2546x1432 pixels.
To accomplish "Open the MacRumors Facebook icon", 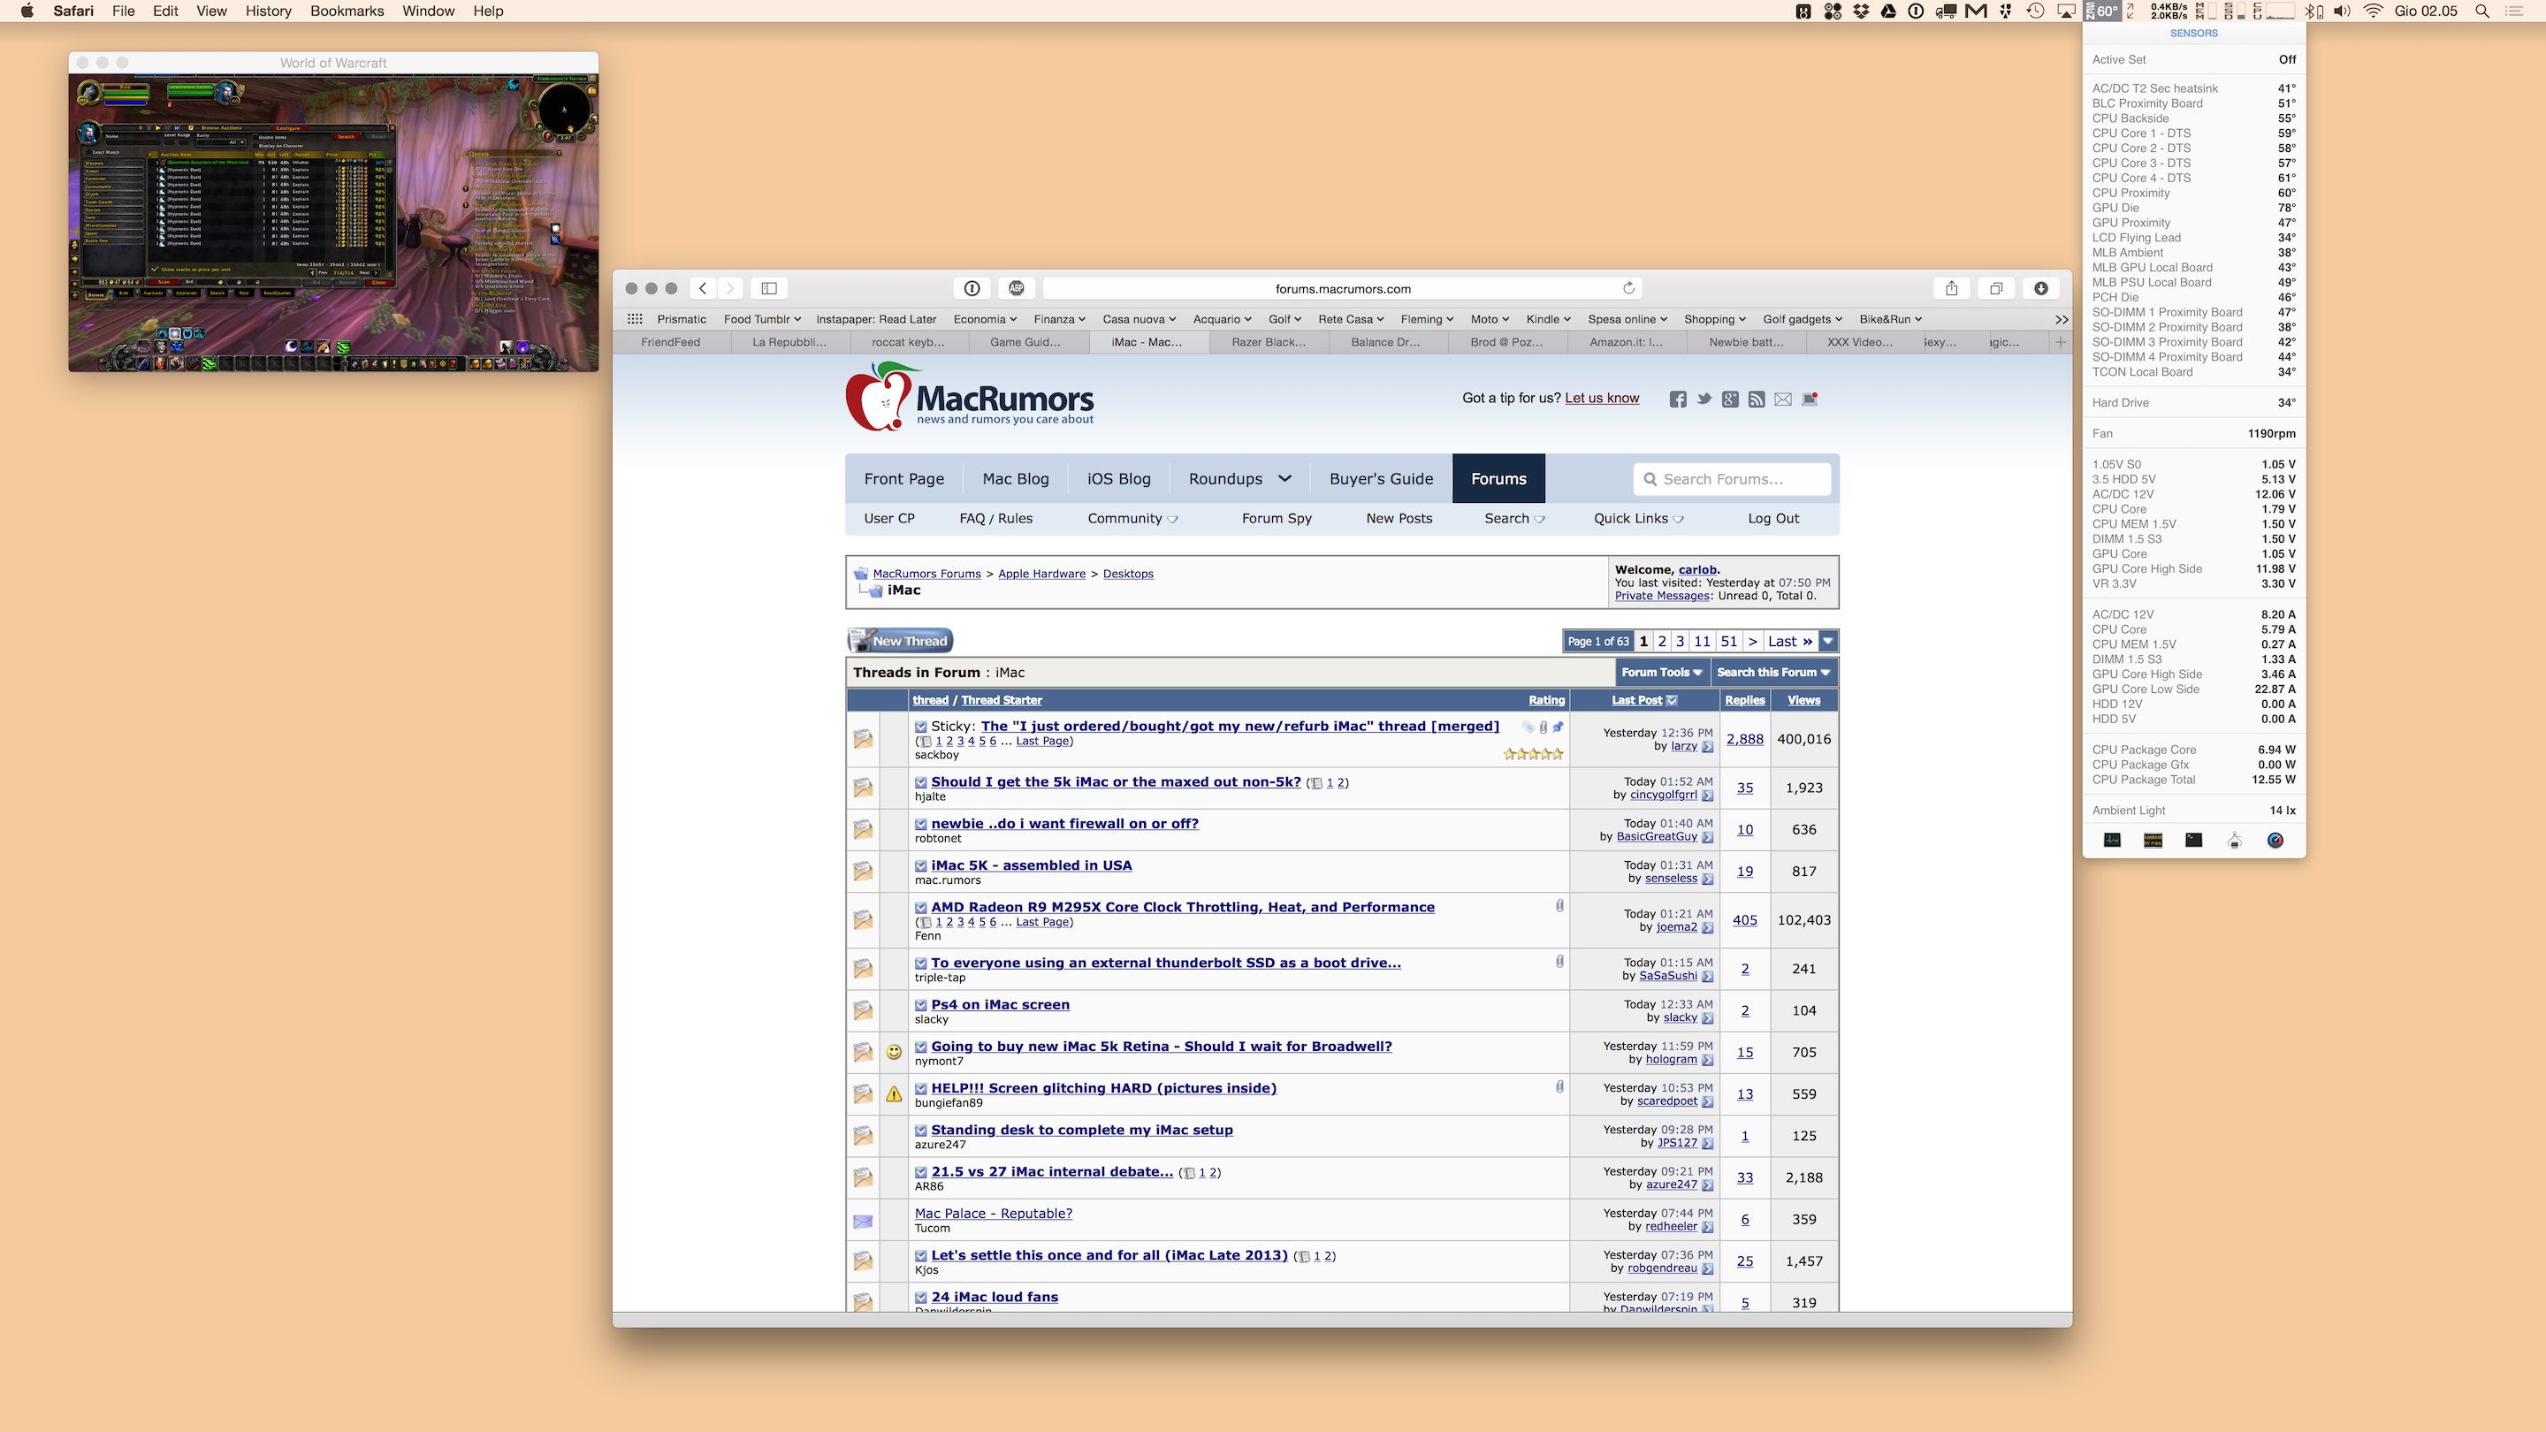I will click(x=1677, y=400).
